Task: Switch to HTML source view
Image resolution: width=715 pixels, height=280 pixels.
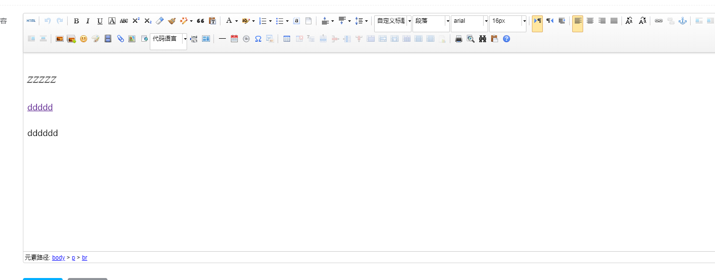Action: [31, 21]
